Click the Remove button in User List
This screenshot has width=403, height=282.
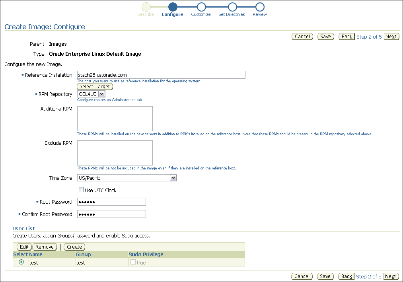coord(45,247)
